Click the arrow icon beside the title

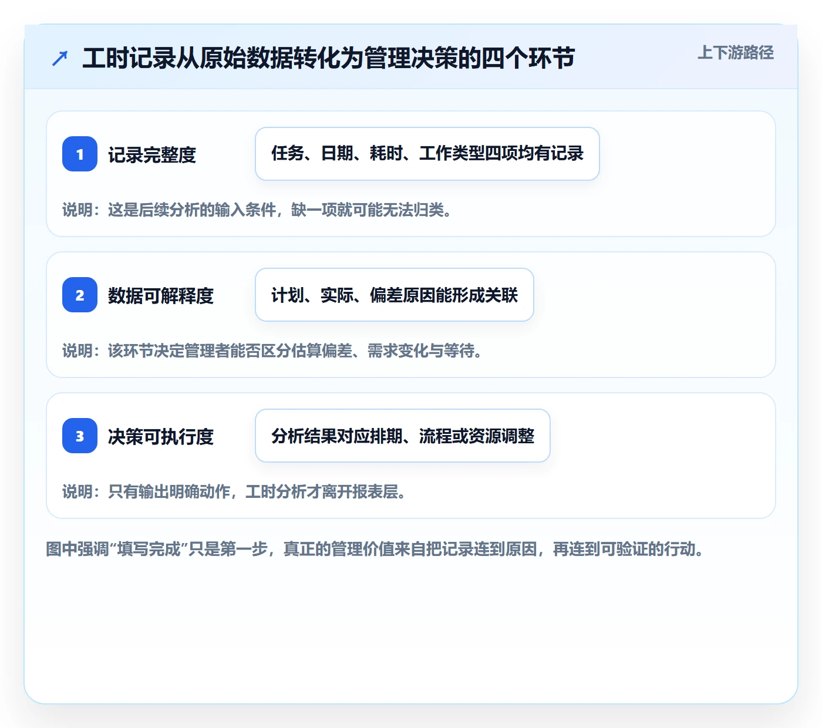(60, 58)
